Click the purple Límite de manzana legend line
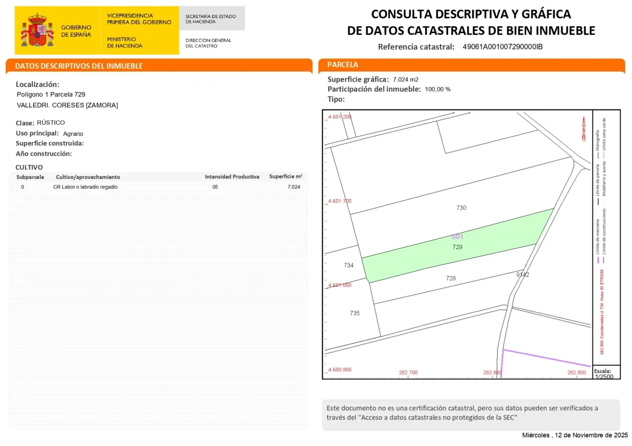The width and height of the screenshot is (632, 446). 597,260
